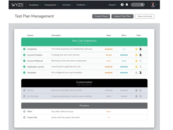Click the WYZE logo
This screenshot has width=173, height=130.
pos(17,5)
